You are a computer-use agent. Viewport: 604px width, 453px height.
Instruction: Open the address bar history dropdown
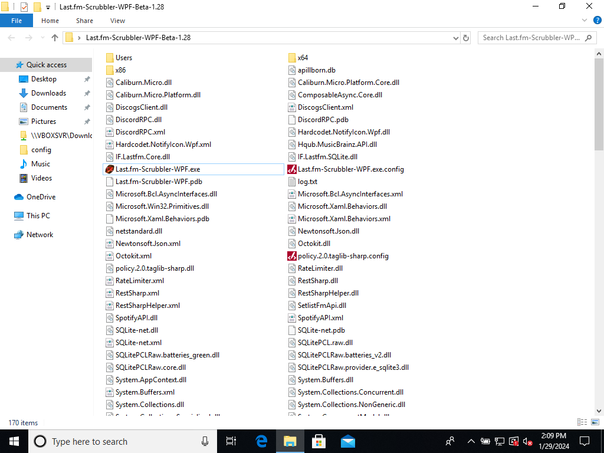(455, 37)
